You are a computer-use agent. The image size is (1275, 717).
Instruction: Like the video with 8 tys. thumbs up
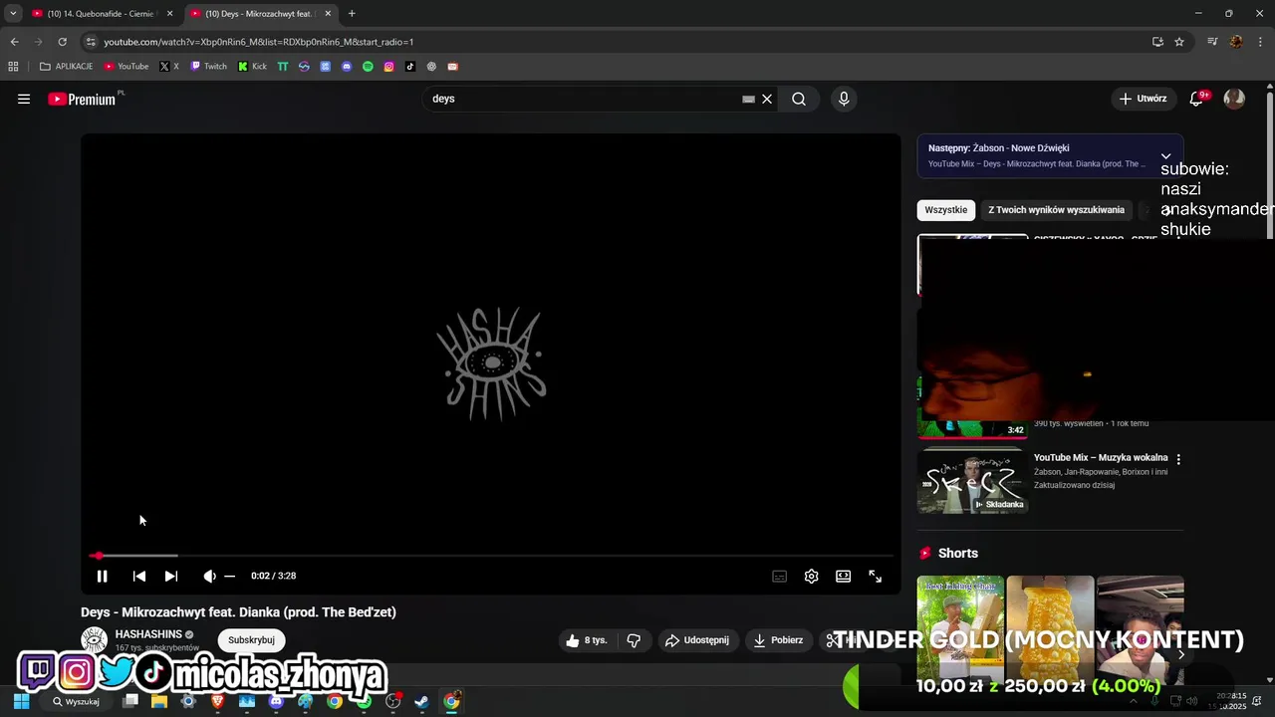(587, 640)
